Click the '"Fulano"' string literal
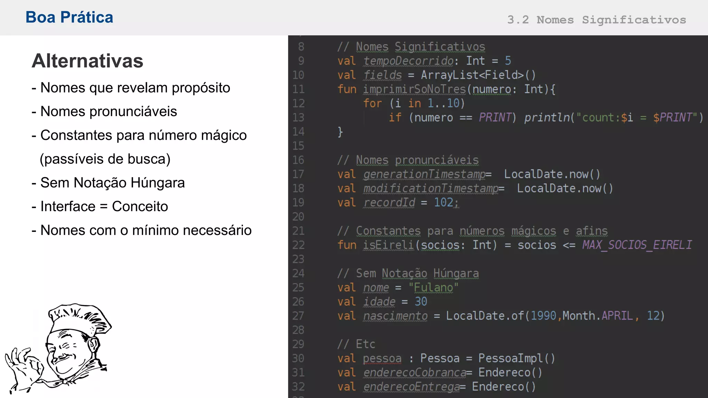708x398 pixels. click(434, 287)
